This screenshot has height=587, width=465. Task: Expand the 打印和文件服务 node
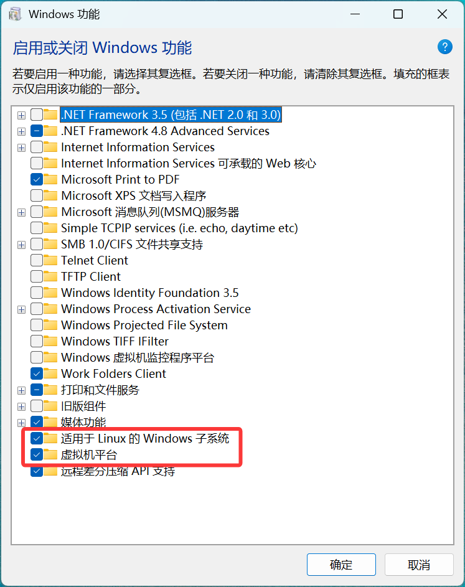[x=21, y=390]
